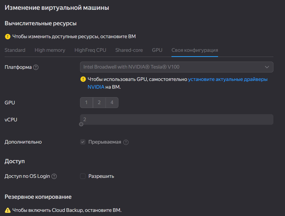The height and width of the screenshot is (216, 285).
Task: Open the HighFreq CPU tab
Action: (90, 50)
